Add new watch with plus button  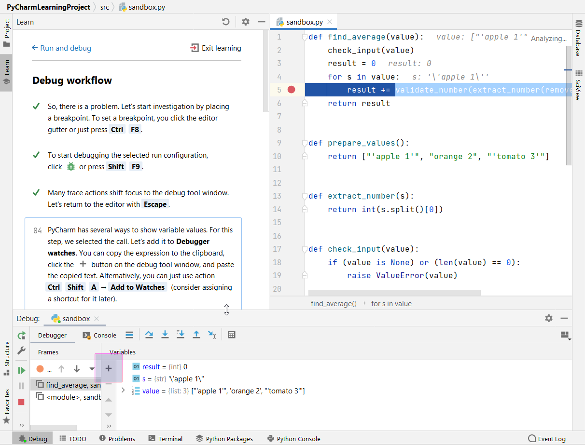(109, 368)
